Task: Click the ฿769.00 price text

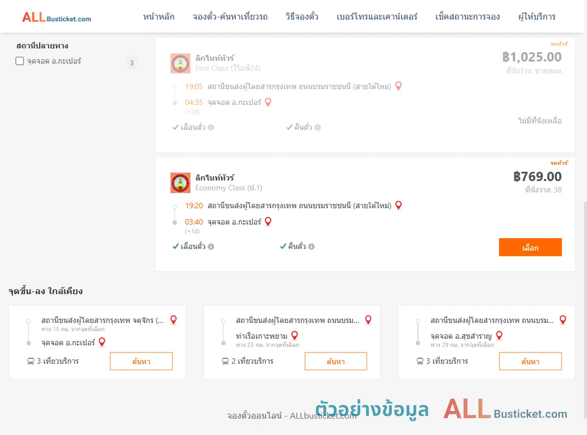Action: 537,177
